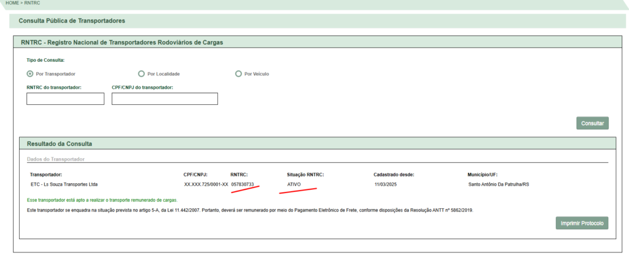Click the HOME breadcrumb link
Viewport: 629px width, 269px height.
coord(11,4)
